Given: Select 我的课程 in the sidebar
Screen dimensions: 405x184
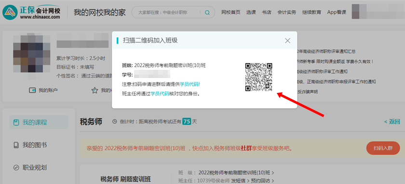Looking at the screenshot, I should pos(39,122).
